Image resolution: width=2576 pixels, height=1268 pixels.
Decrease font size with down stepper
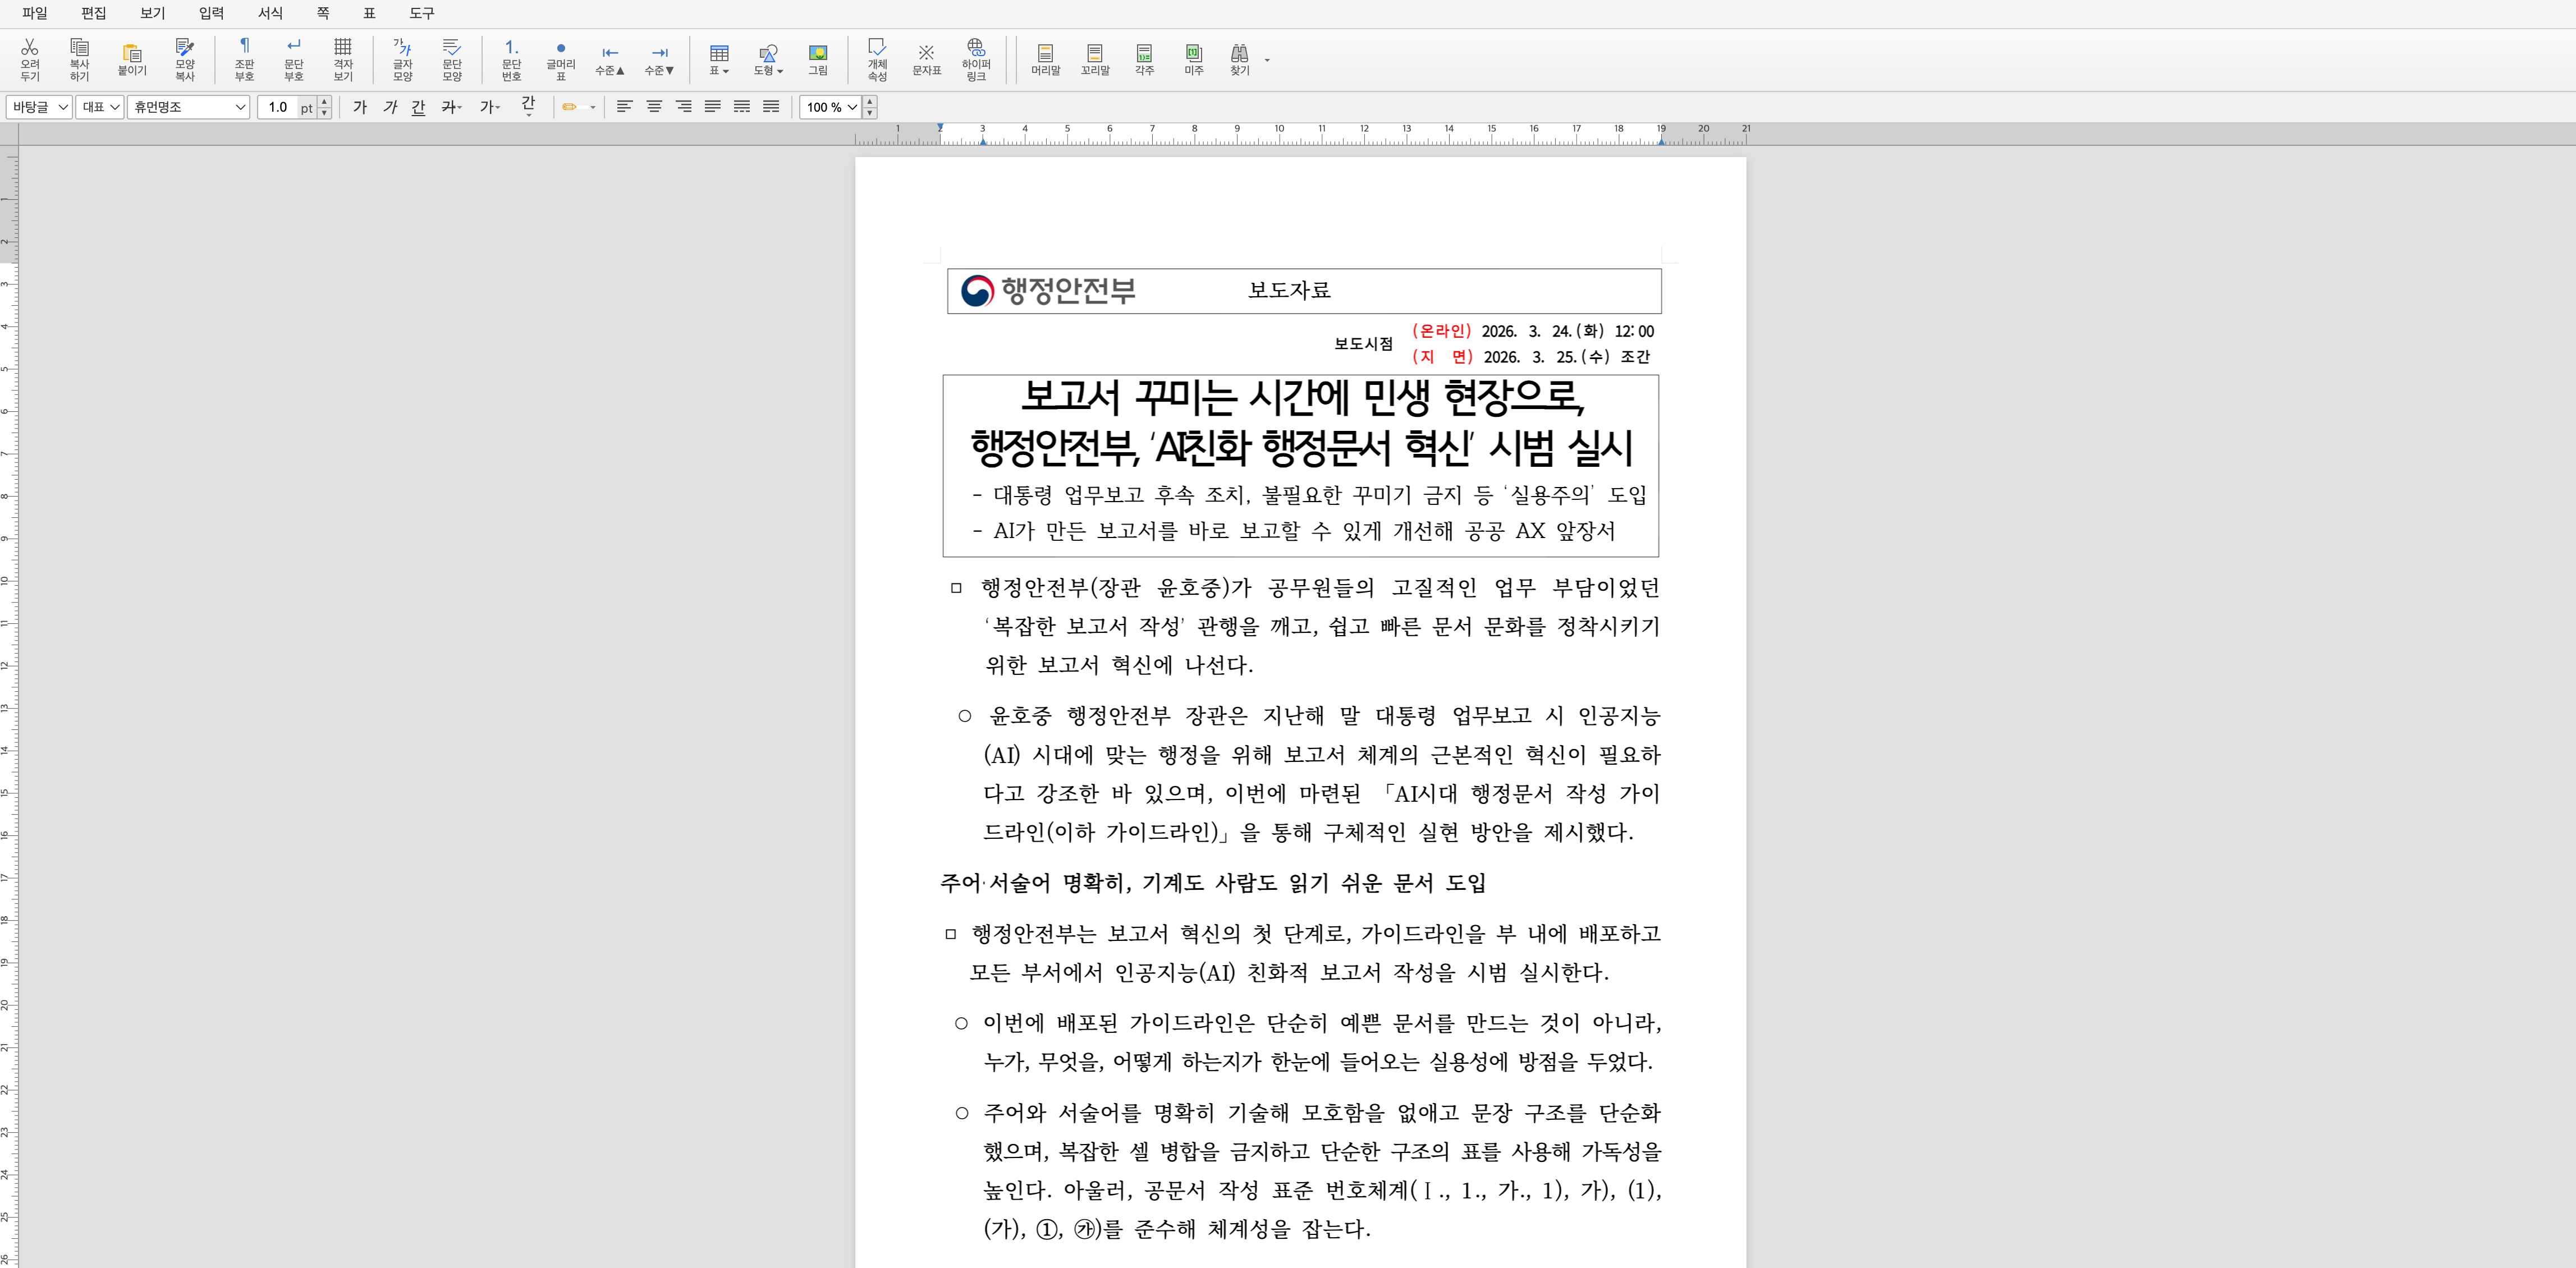pyautogui.click(x=324, y=113)
